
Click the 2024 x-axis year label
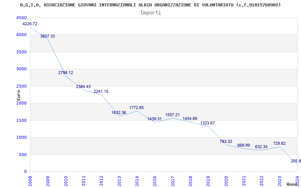click(x=297, y=181)
